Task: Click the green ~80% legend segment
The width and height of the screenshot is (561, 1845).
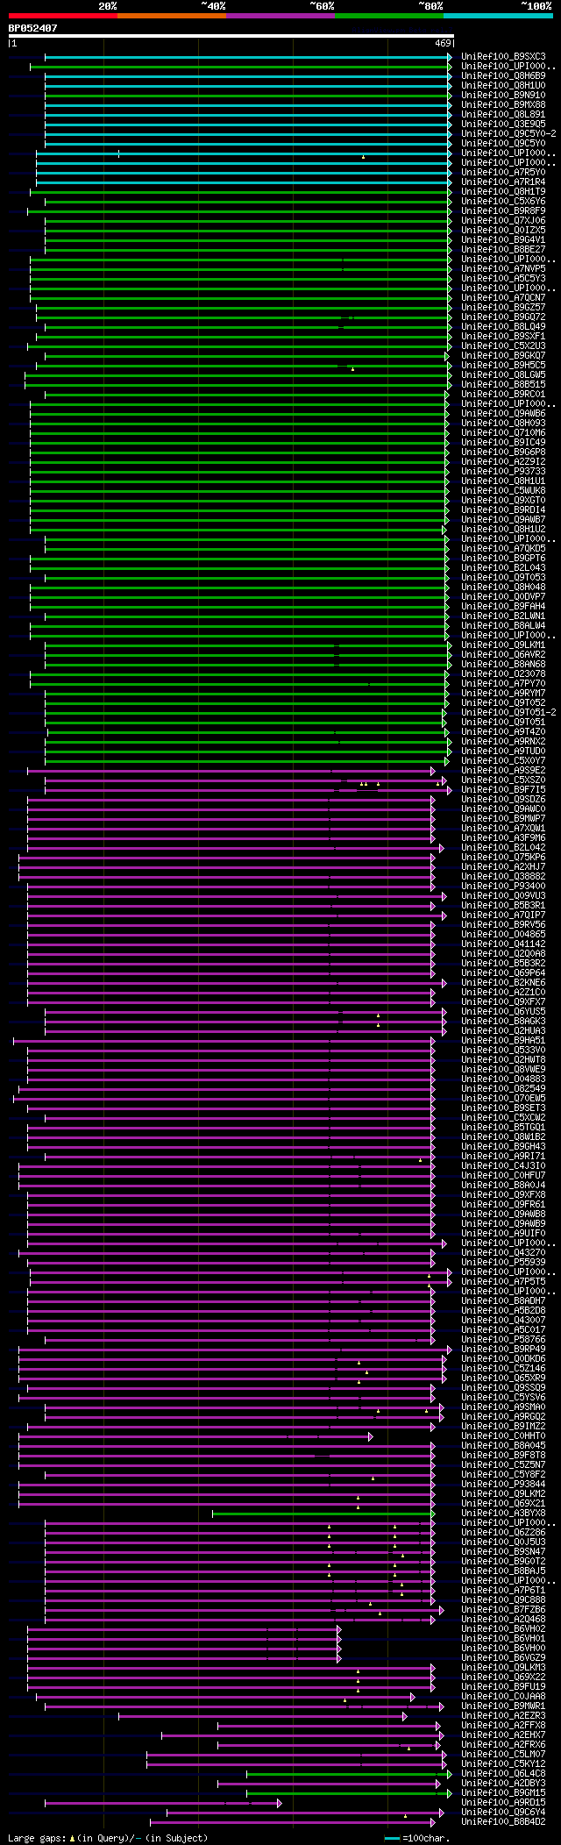Action: coord(389,16)
